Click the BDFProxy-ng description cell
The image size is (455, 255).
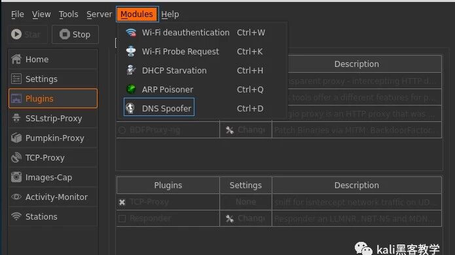357,130
